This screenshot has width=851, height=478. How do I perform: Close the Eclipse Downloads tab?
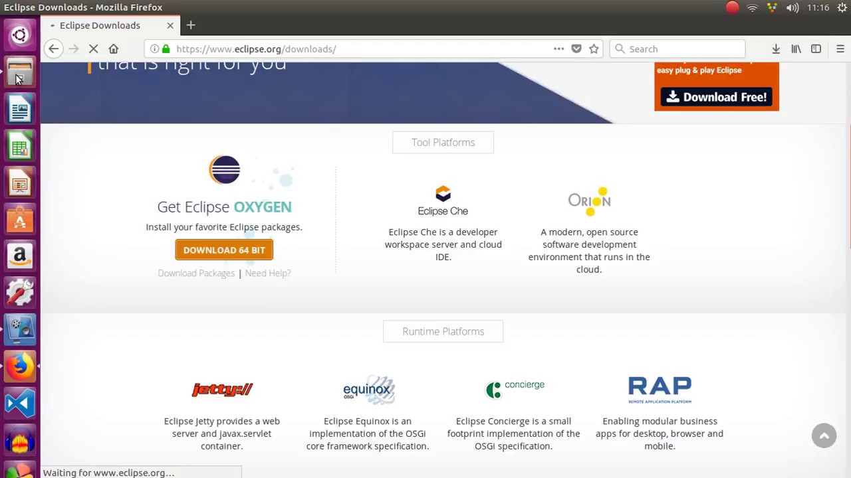tap(170, 25)
